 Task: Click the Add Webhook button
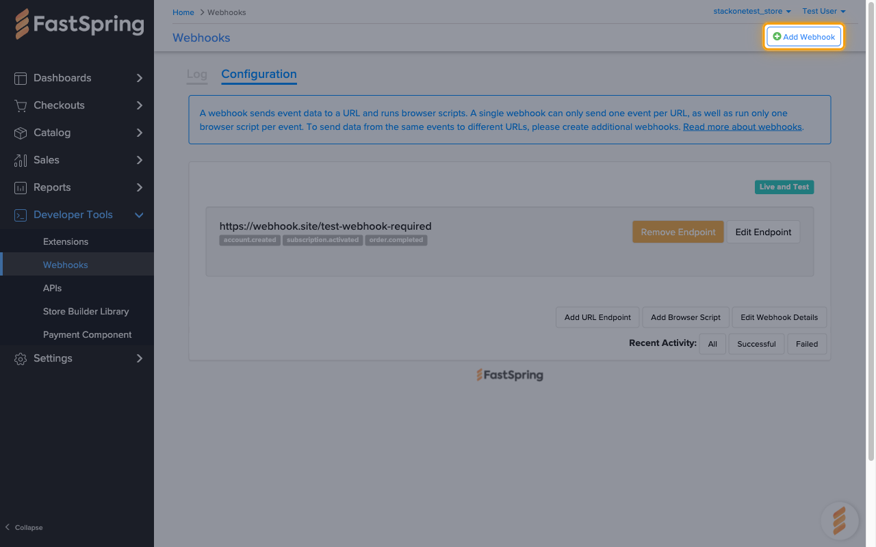tap(804, 37)
